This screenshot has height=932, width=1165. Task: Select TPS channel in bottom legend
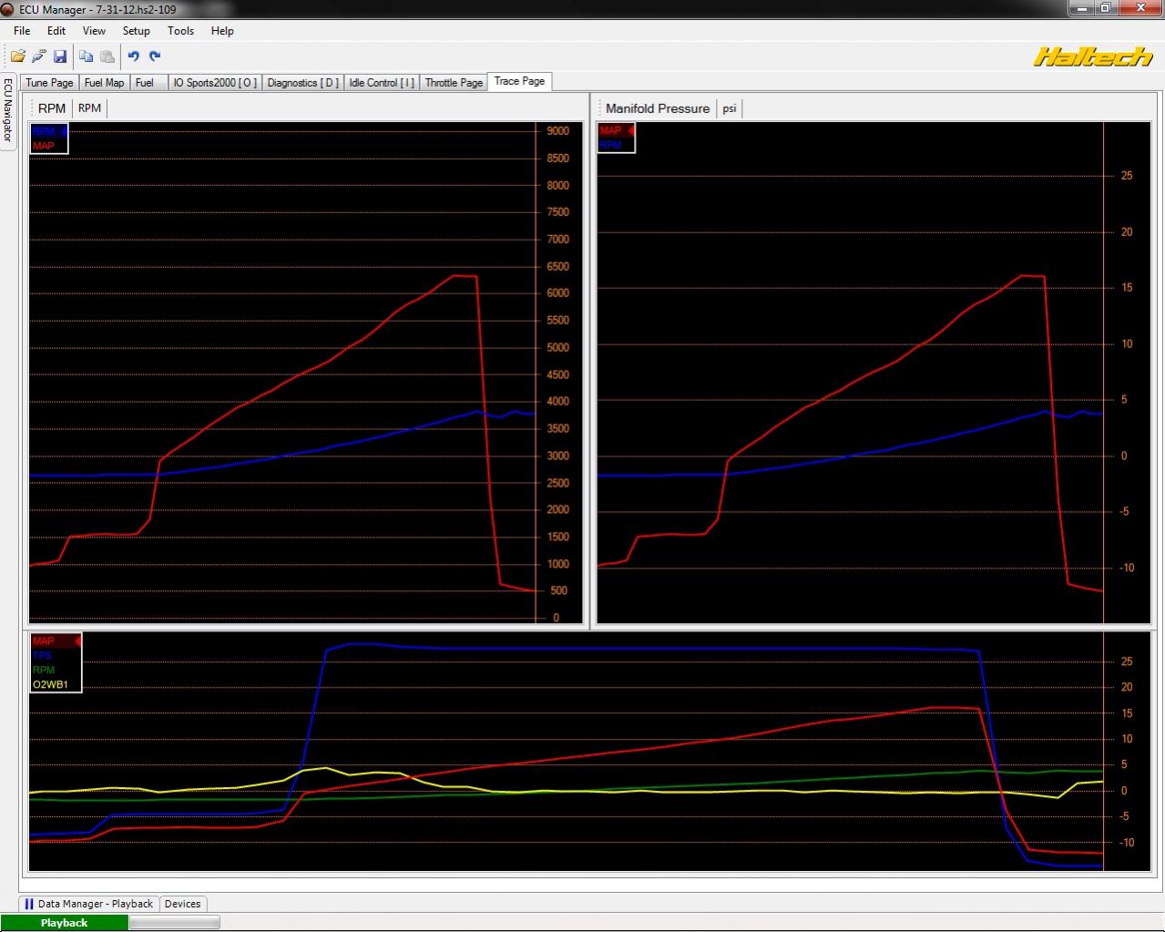43,655
